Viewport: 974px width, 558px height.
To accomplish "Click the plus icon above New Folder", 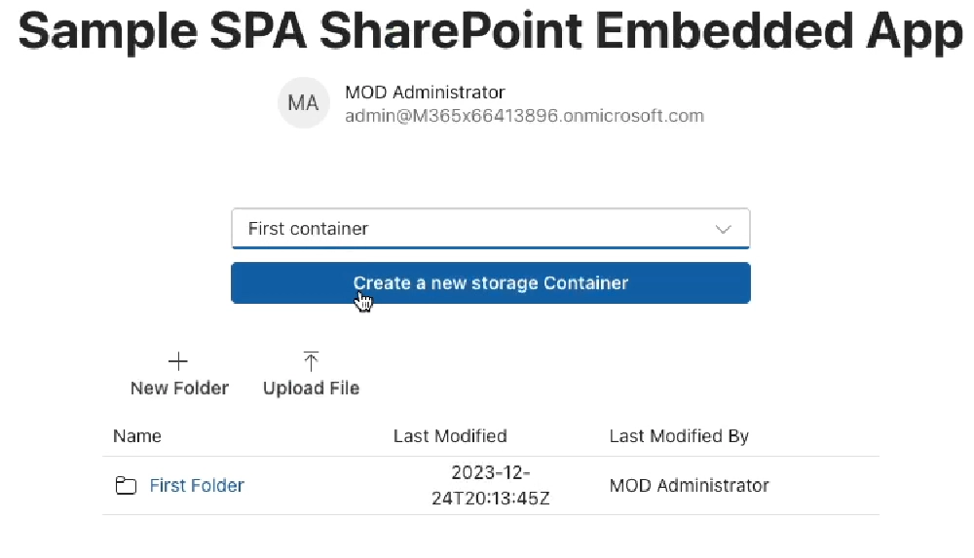I will click(178, 361).
